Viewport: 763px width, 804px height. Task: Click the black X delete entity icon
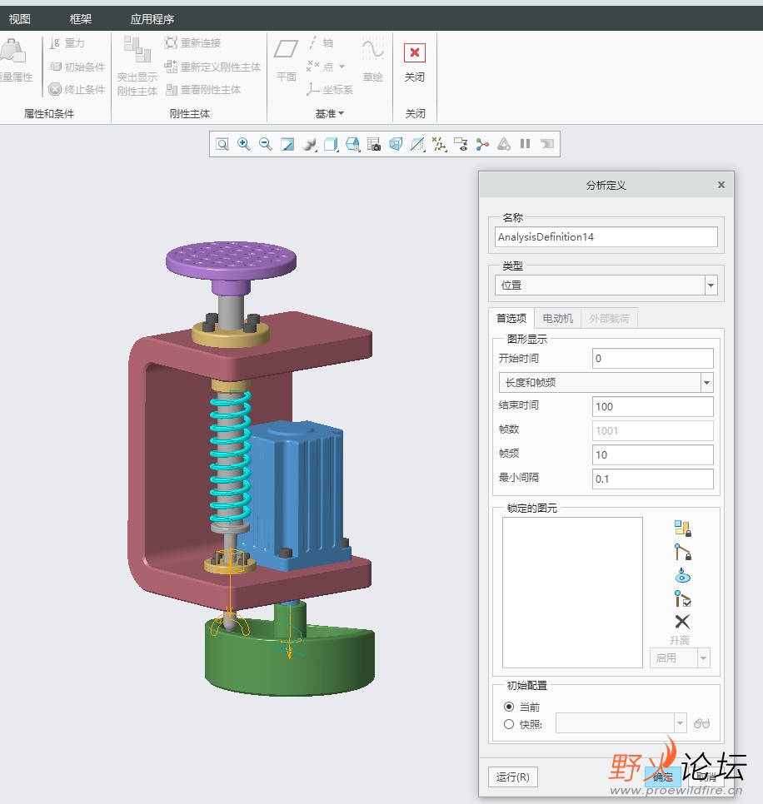(682, 621)
